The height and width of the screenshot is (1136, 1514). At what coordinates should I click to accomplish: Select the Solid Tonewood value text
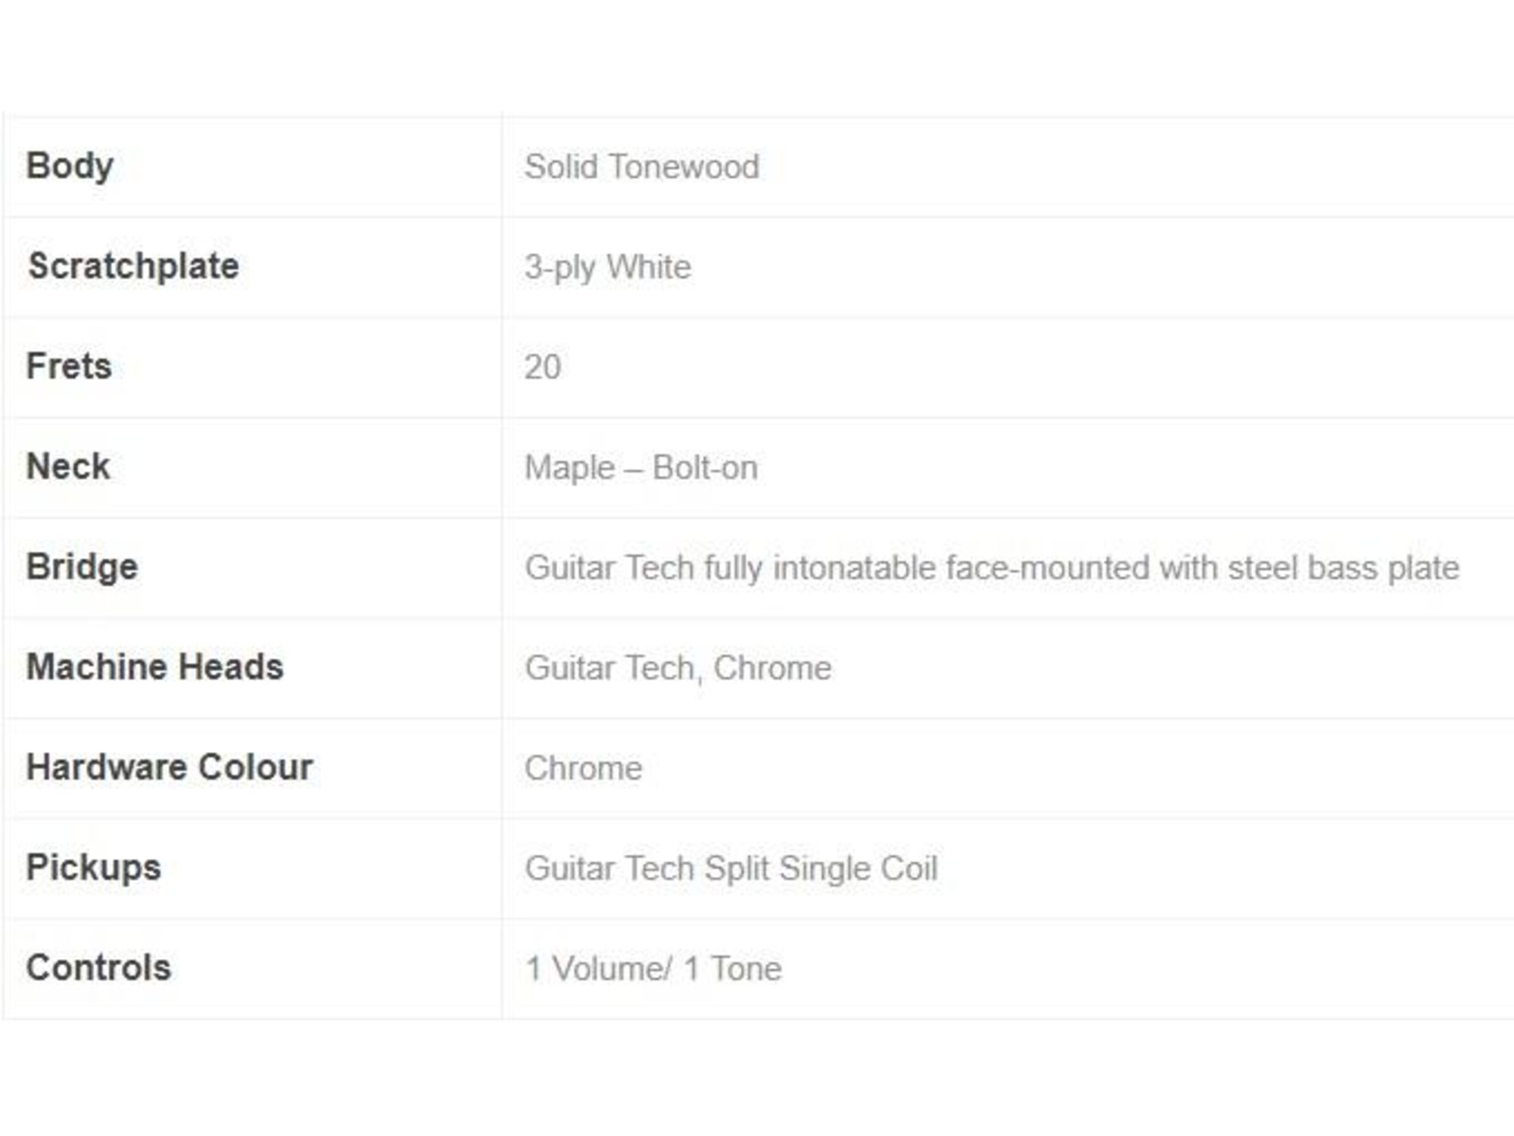click(x=642, y=167)
